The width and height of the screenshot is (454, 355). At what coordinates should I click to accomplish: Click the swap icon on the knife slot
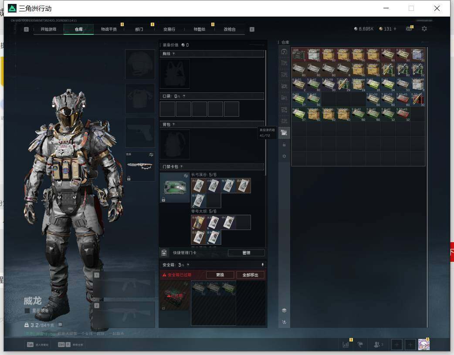pyautogui.click(x=151, y=155)
